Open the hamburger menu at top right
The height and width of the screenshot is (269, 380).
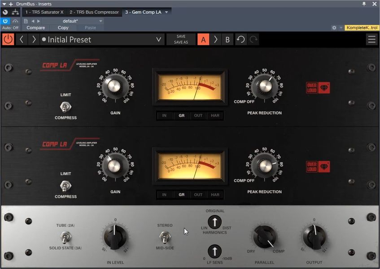pyautogui.click(x=371, y=39)
